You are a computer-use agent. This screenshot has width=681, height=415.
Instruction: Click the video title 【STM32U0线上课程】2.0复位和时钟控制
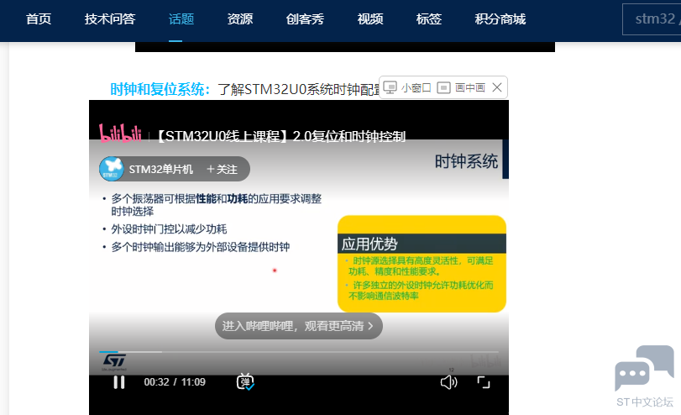pyautogui.click(x=280, y=136)
